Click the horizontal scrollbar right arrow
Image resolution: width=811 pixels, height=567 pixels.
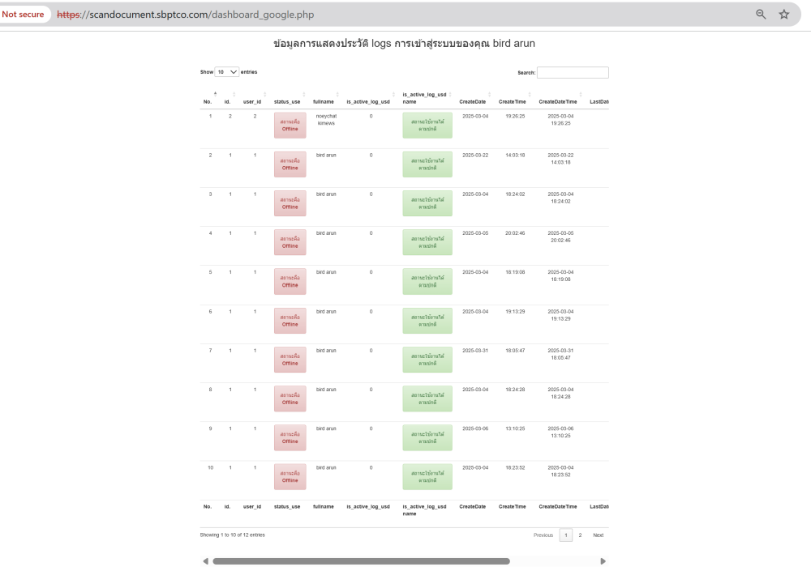603,561
